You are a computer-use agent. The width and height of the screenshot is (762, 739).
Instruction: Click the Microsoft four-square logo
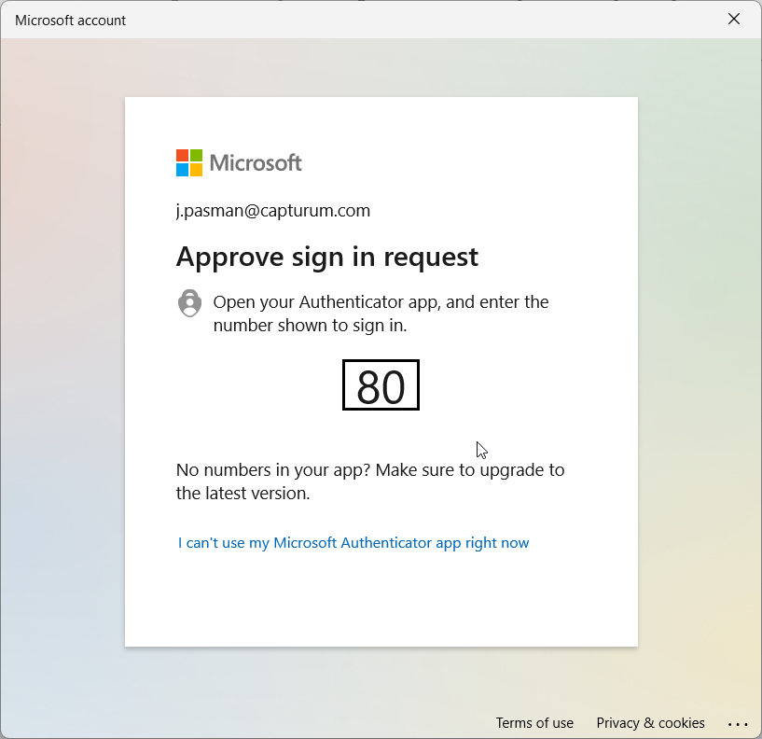click(x=189, y=162)
